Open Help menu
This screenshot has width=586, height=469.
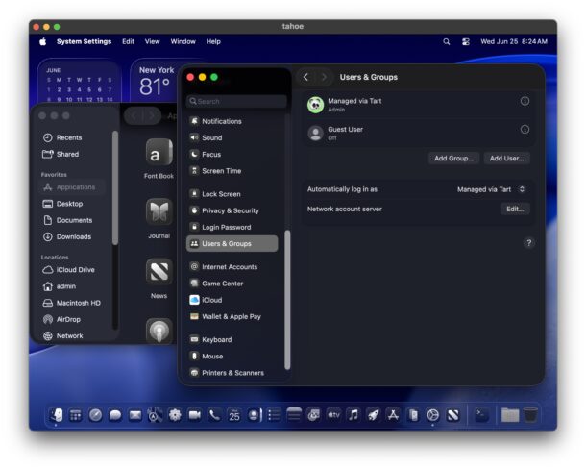pyautogui.click(x=213, y=41)
